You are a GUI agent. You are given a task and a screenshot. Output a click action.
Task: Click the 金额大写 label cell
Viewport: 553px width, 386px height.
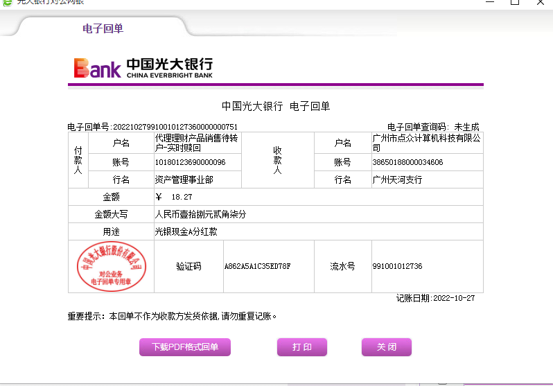[x=111, y=214]
